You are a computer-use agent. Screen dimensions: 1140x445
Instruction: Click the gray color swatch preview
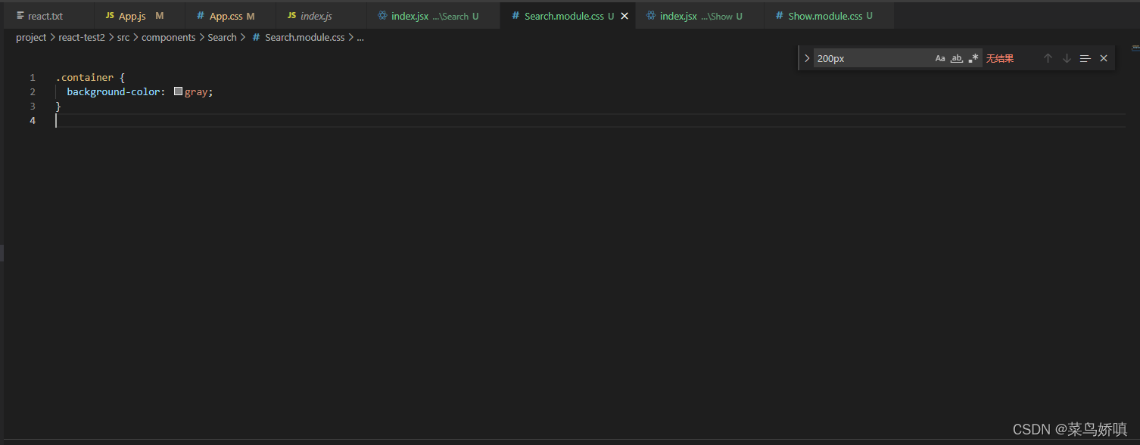(179, 91)
